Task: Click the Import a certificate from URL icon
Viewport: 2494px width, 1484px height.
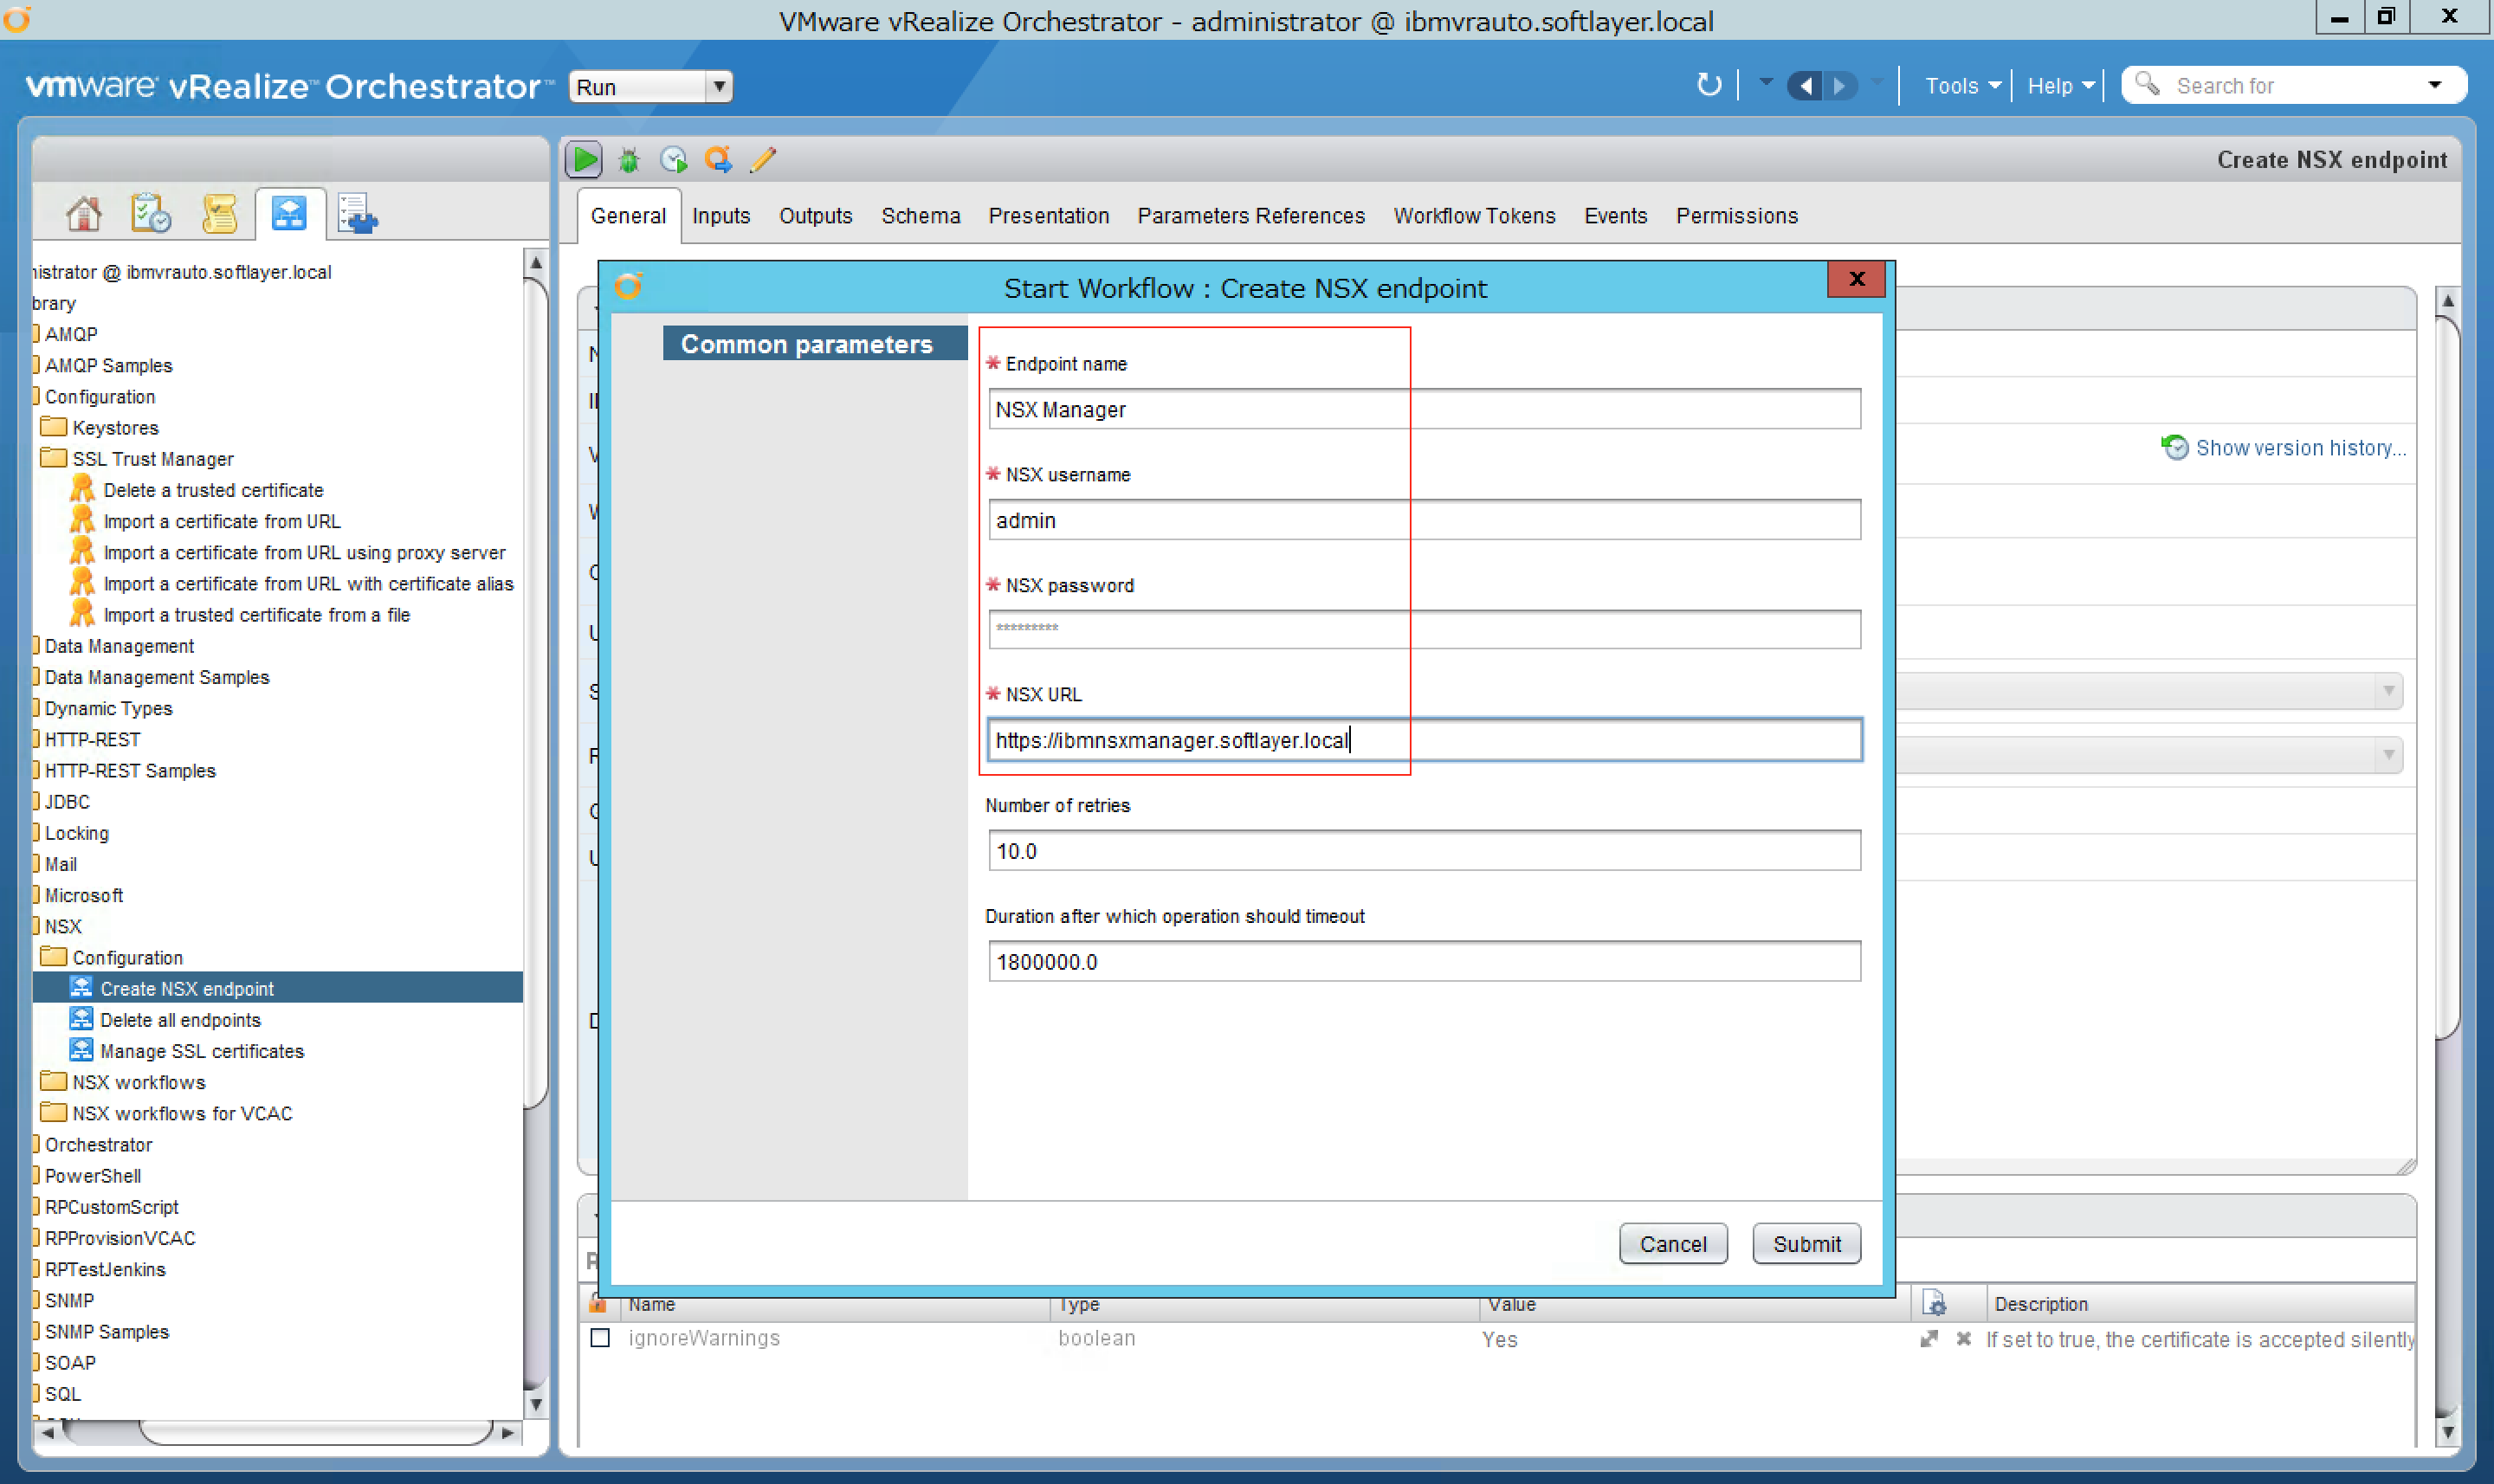Action: pos(82,520)
